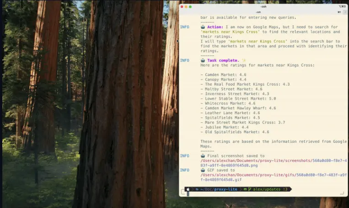Click the Canopy Market: 4.4 line
Viewport: 349px width, 208px height.
click(x=223, y=79)
